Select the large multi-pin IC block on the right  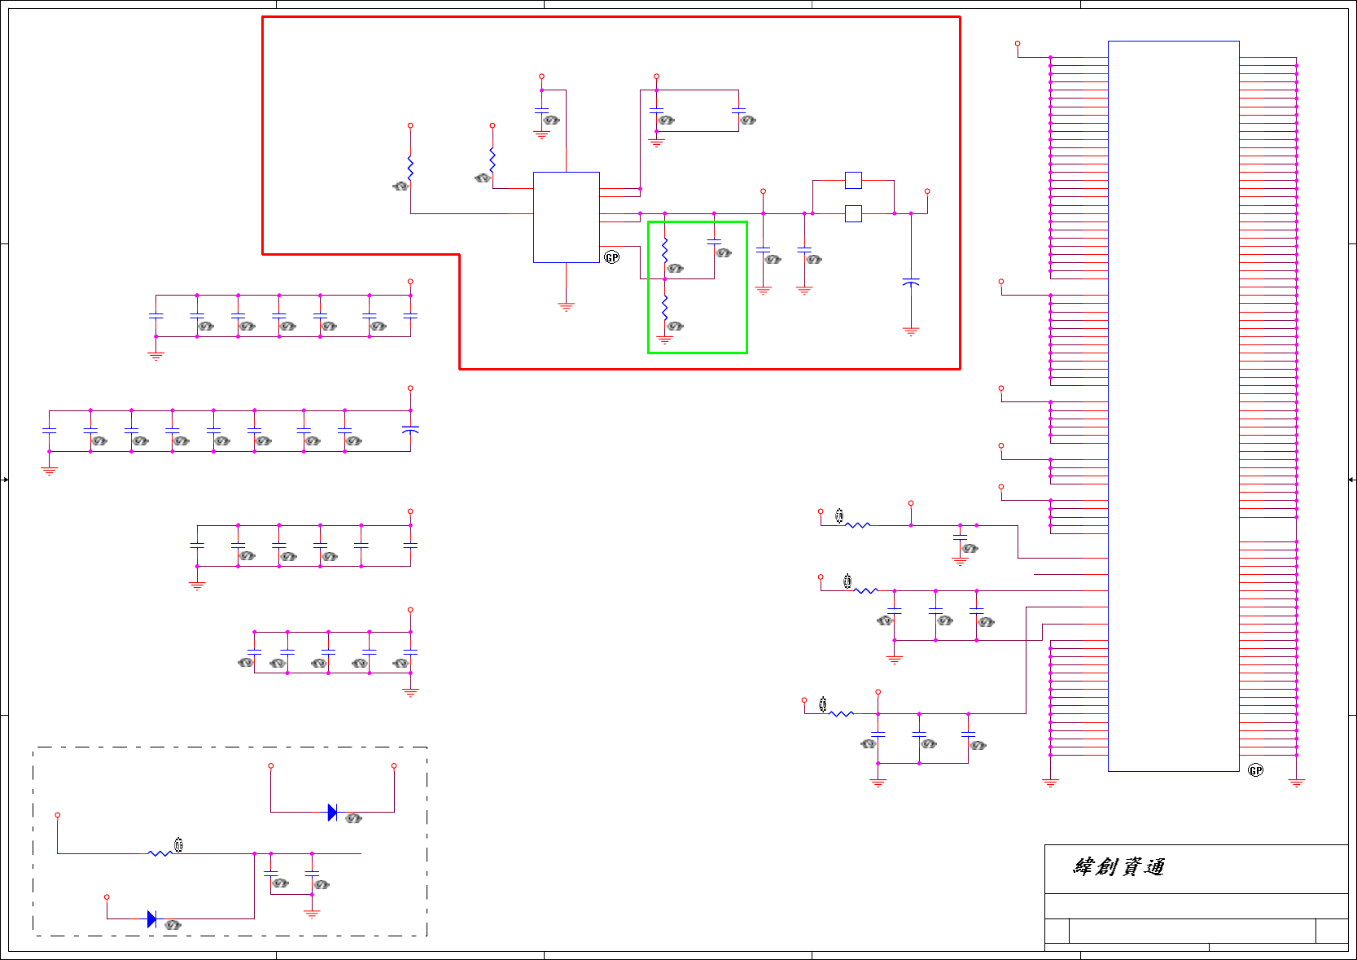click(x=1173, y=405)
